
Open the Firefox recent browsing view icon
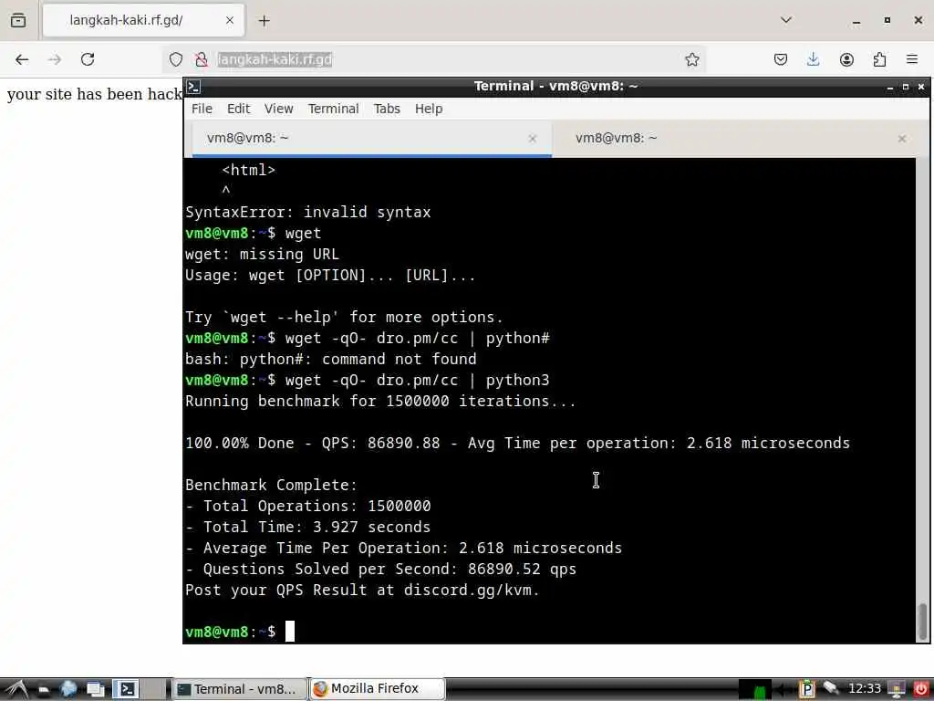pos(18,20)
